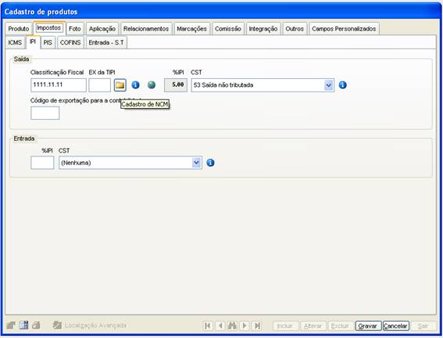Click the info icon next to Saída CST

point(343,84)
